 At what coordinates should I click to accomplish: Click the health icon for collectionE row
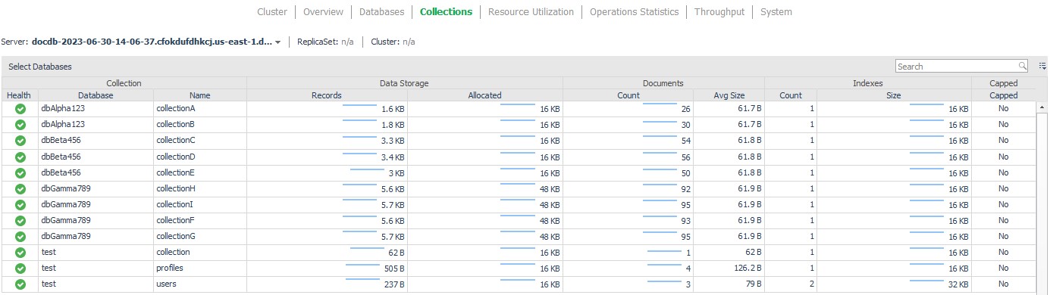click(20, 172)
